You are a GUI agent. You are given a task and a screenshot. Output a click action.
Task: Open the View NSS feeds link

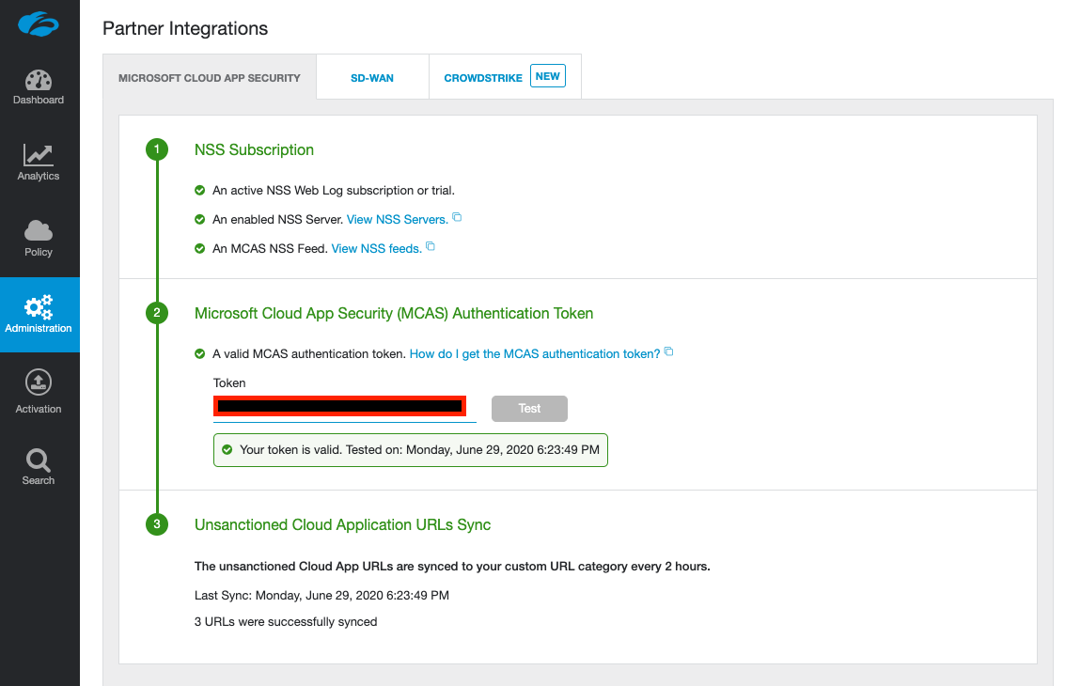coord(376,249)
